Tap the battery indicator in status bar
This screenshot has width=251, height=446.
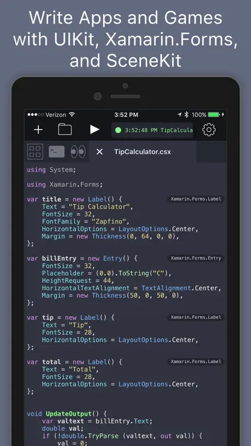(214, 115)
